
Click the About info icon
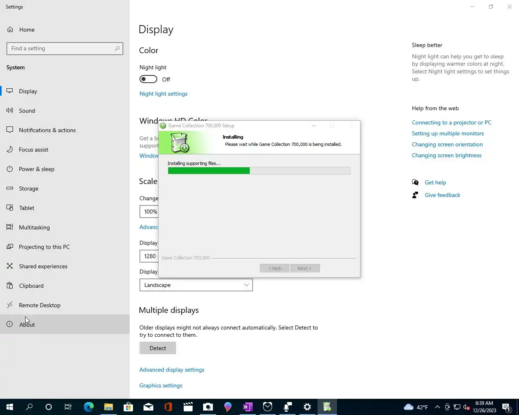[10, 324]
